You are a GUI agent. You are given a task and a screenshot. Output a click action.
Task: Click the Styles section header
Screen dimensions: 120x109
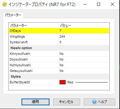59,76
